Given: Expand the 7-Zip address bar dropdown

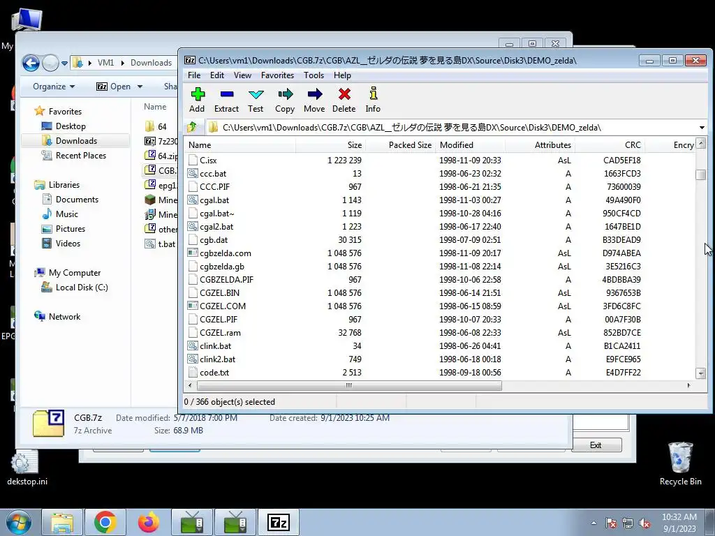Looking at the screenshot, I should click(x=702, y=128).
